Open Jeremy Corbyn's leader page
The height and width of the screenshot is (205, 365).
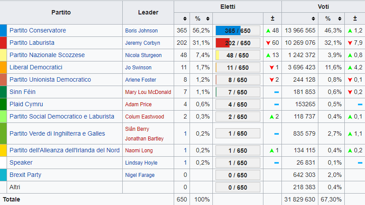click(x=142, y=43)
